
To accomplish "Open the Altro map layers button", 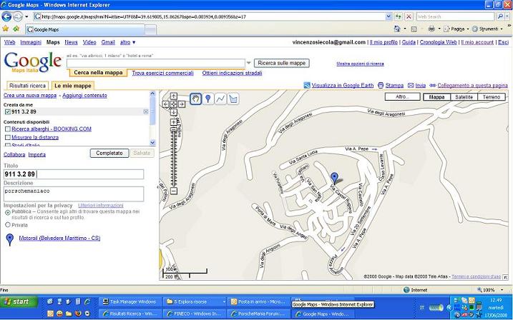I will 402,97.
